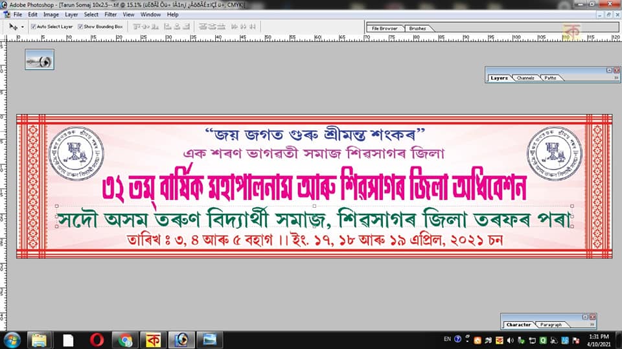This screenshot has width=622, height=349.
Task: Click the Align horizontal centers icon
Action: (177, 27)
